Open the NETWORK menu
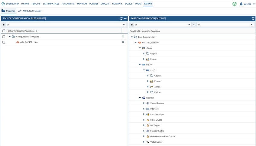The height and width of the screenshot is (146, 256). pos(117,4)
